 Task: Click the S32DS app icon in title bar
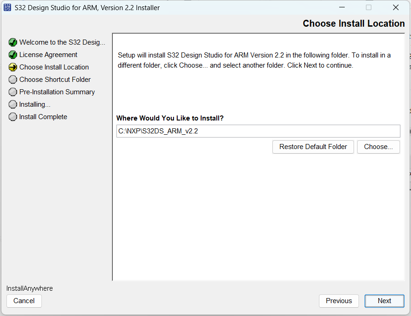point(7,7)
